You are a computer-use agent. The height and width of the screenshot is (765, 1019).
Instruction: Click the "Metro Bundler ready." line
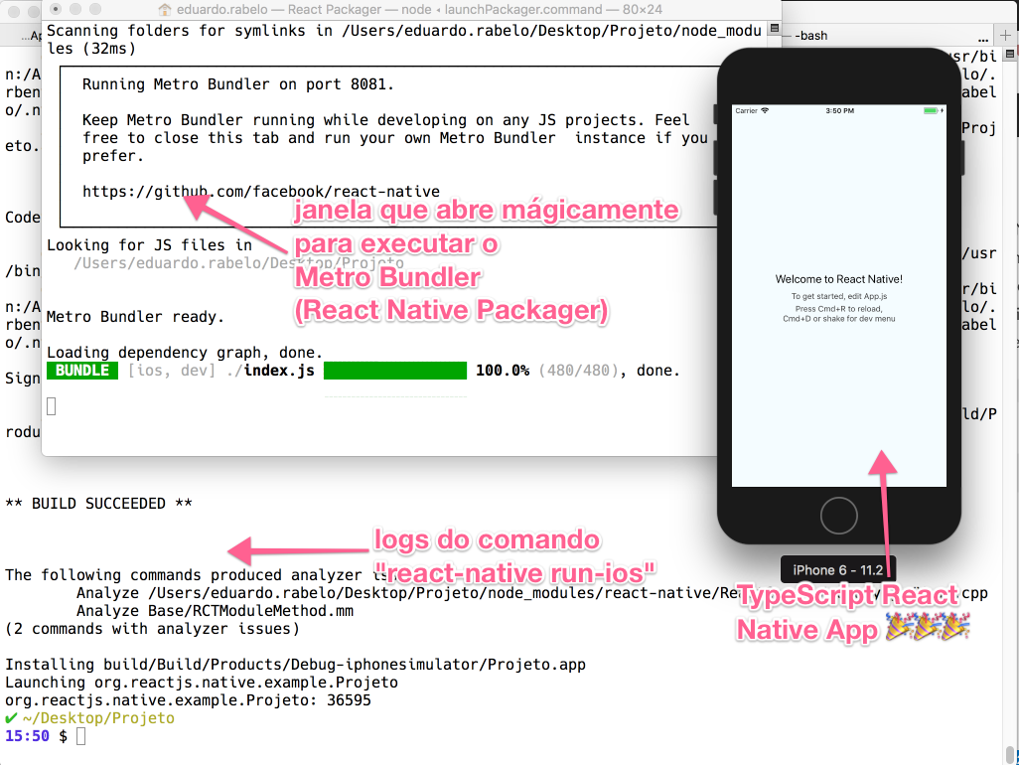(135, 317)
